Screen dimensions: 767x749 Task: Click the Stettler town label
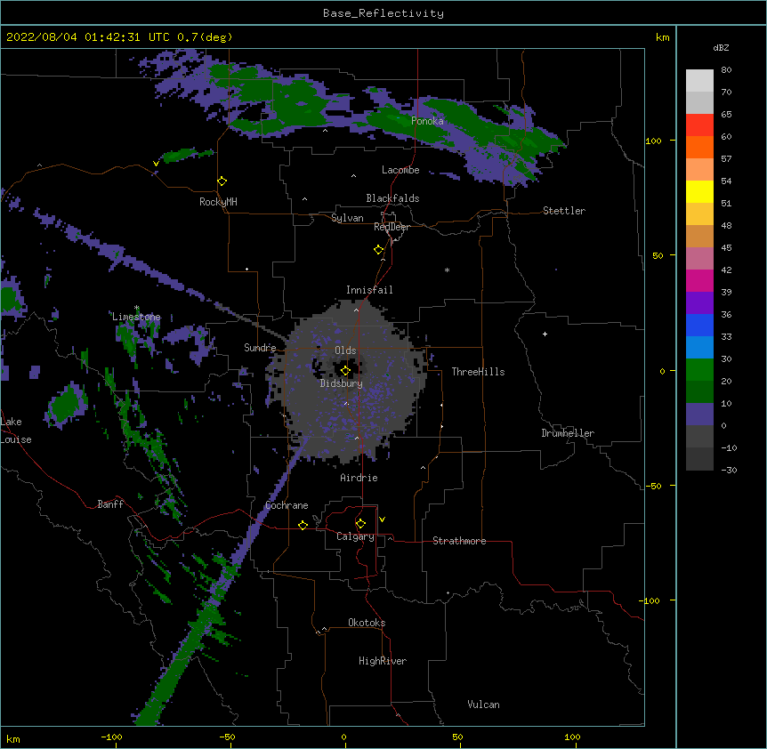(x=564, y=211)
